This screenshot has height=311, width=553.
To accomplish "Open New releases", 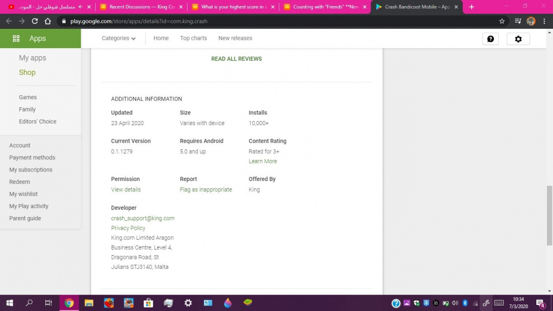I will point(235,38).
